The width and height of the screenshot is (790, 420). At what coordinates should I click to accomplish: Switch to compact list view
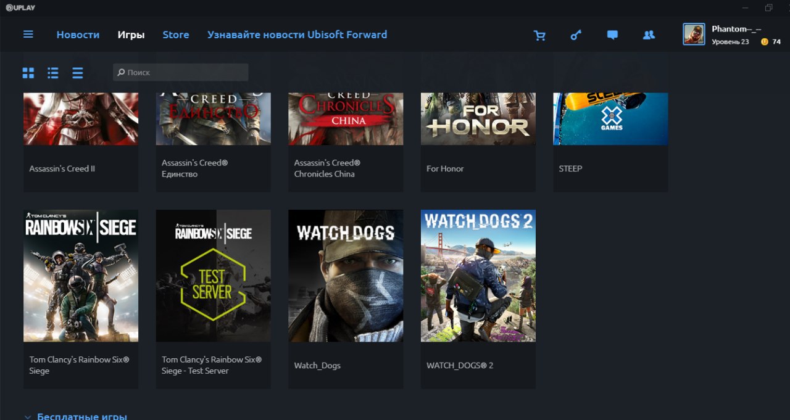78,73
